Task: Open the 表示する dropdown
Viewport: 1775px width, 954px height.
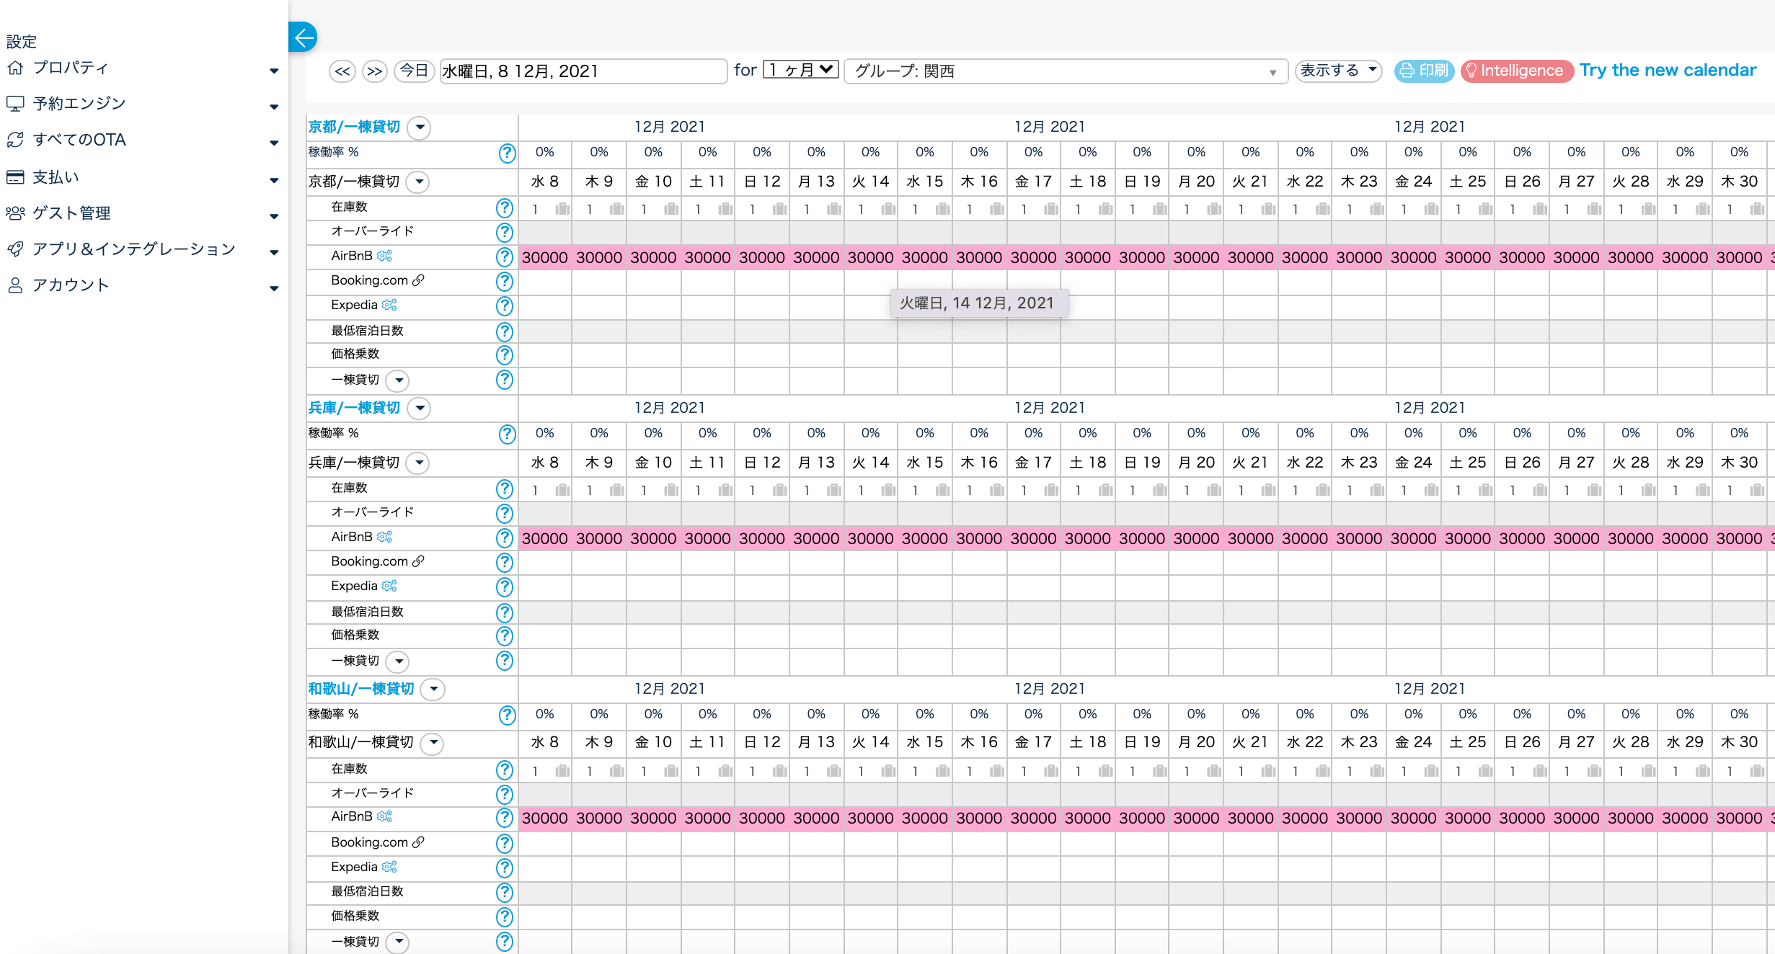Action: [1337, 71]
